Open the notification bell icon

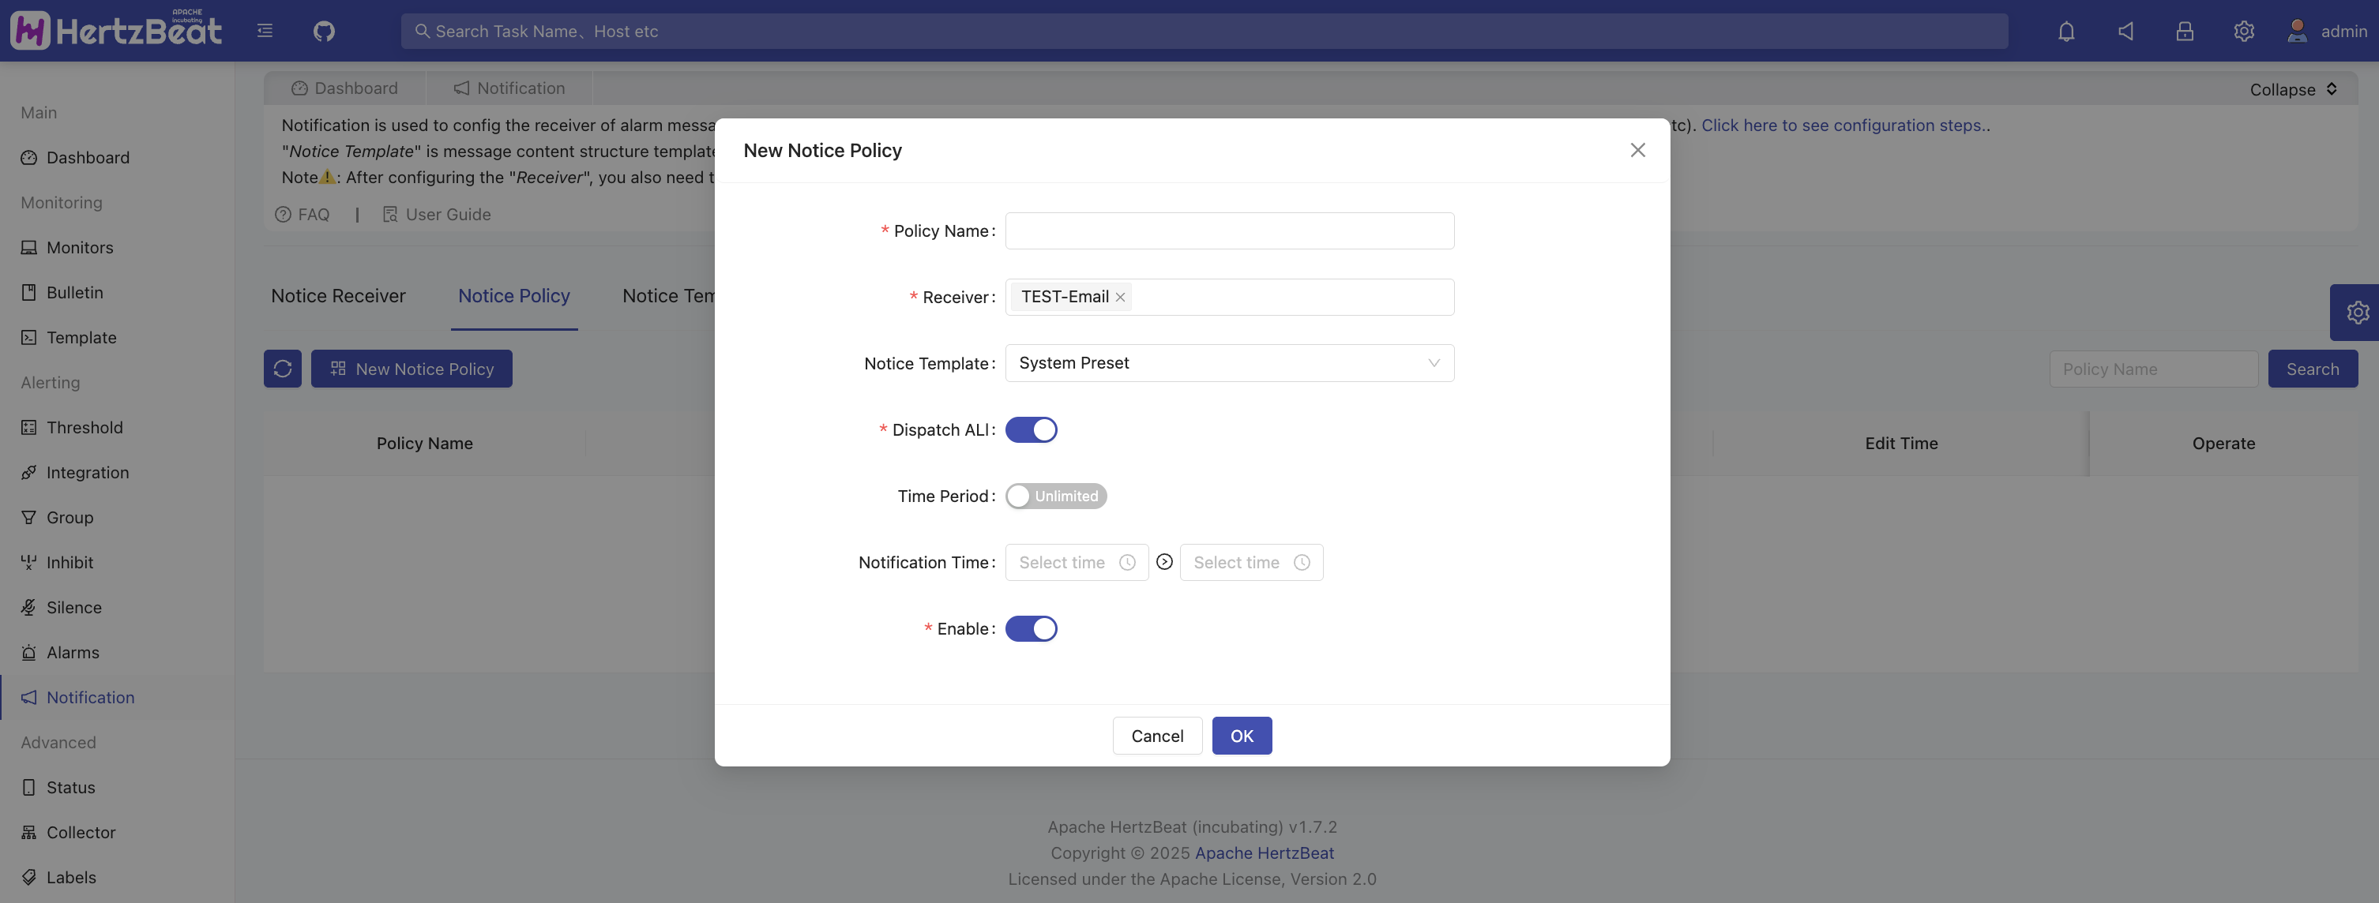[2066, 32]
